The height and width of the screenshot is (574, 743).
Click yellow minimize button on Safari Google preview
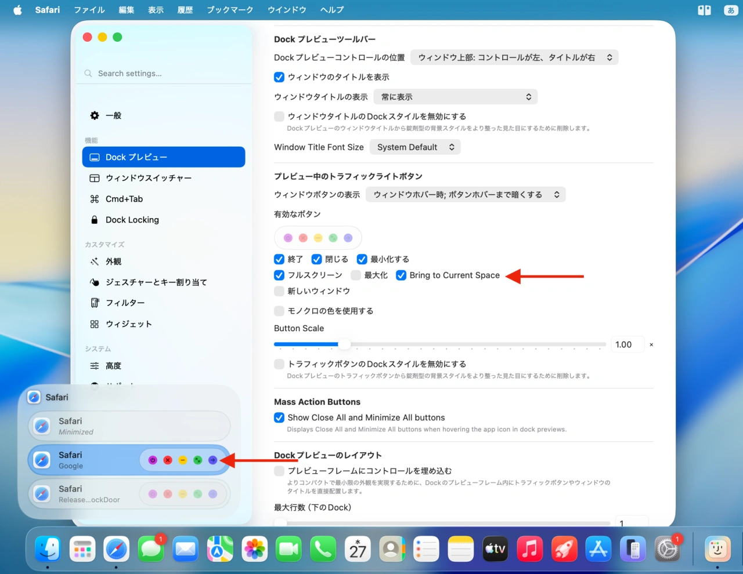click(x=183, y=460)
